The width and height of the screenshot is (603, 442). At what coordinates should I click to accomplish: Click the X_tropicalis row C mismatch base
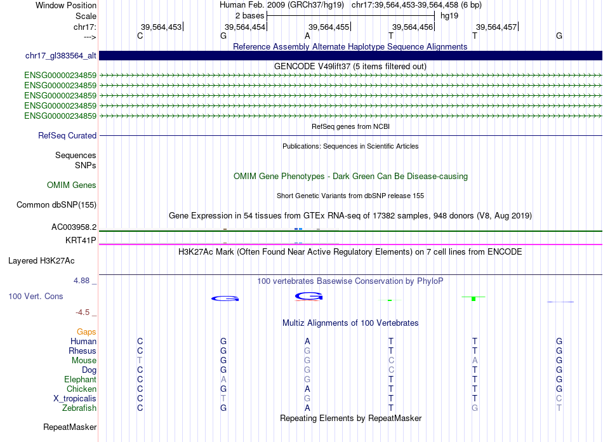(559, 399)
